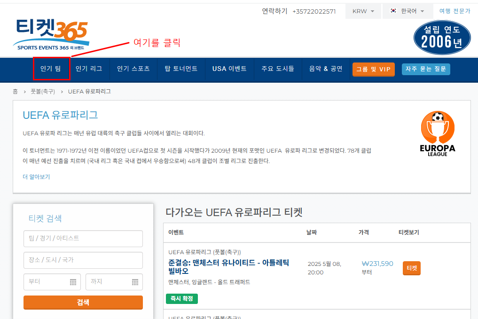Focus the 팀 / 경기 / 아티스트 field
This screenshot has width=478, height=319.
click(83, 239)
